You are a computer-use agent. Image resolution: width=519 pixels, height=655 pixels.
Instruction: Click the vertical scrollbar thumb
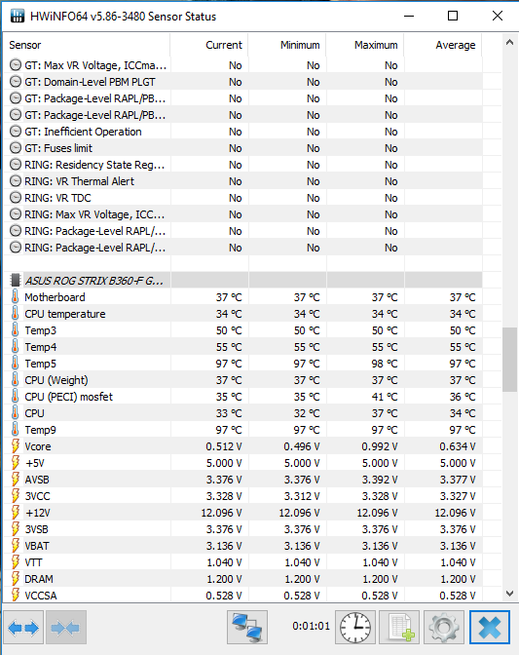click(509, 360)
